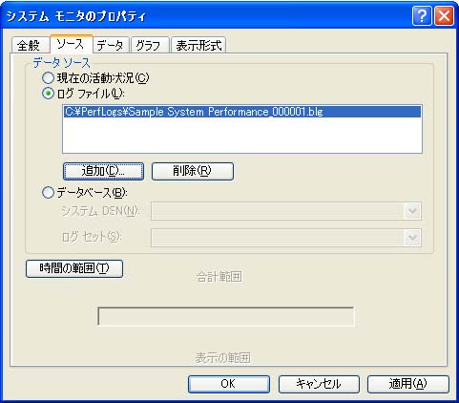The width and height of the screenshot is (459, 403).
Task: Close the System Monitor properties dialog
Action: coord(444,15)
